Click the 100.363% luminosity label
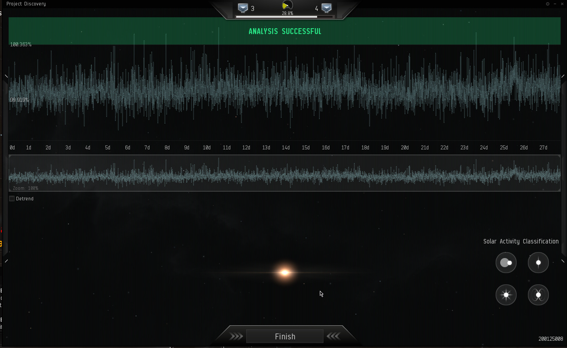The width and height of the screenshot is (567, 348). click(21, 45)
